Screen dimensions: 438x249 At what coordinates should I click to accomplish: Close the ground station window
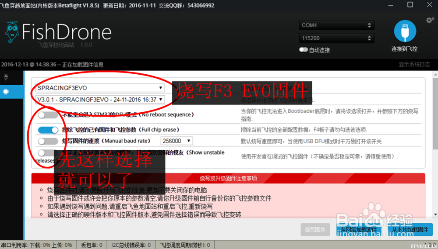[429, 5]
